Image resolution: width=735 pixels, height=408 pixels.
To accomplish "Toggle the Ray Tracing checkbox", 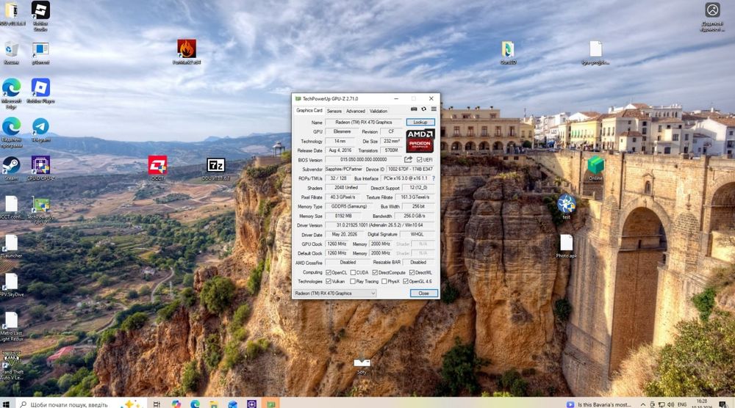I will pyautogui.click(x=353, y=281).
